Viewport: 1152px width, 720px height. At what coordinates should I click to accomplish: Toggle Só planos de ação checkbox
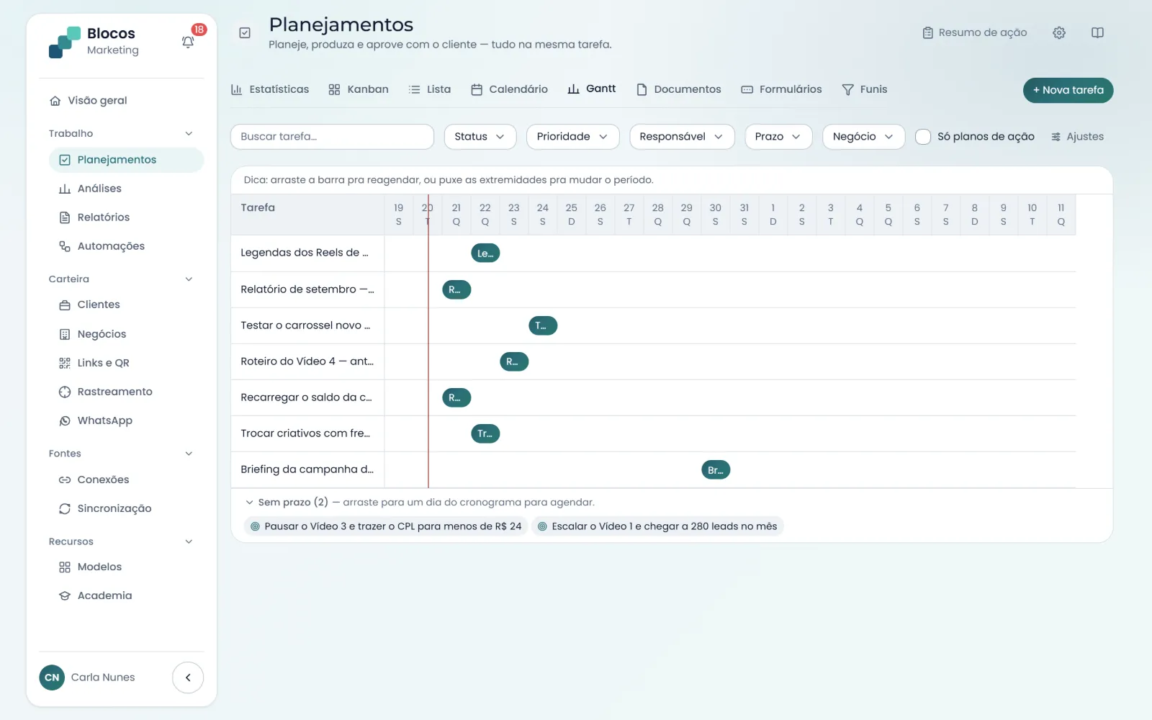click(x=923, y=137)
